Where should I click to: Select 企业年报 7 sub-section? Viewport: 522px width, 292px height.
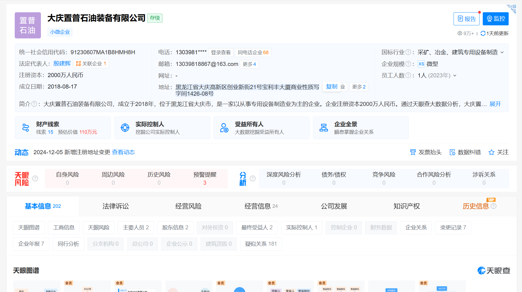[x=31, y=244]
